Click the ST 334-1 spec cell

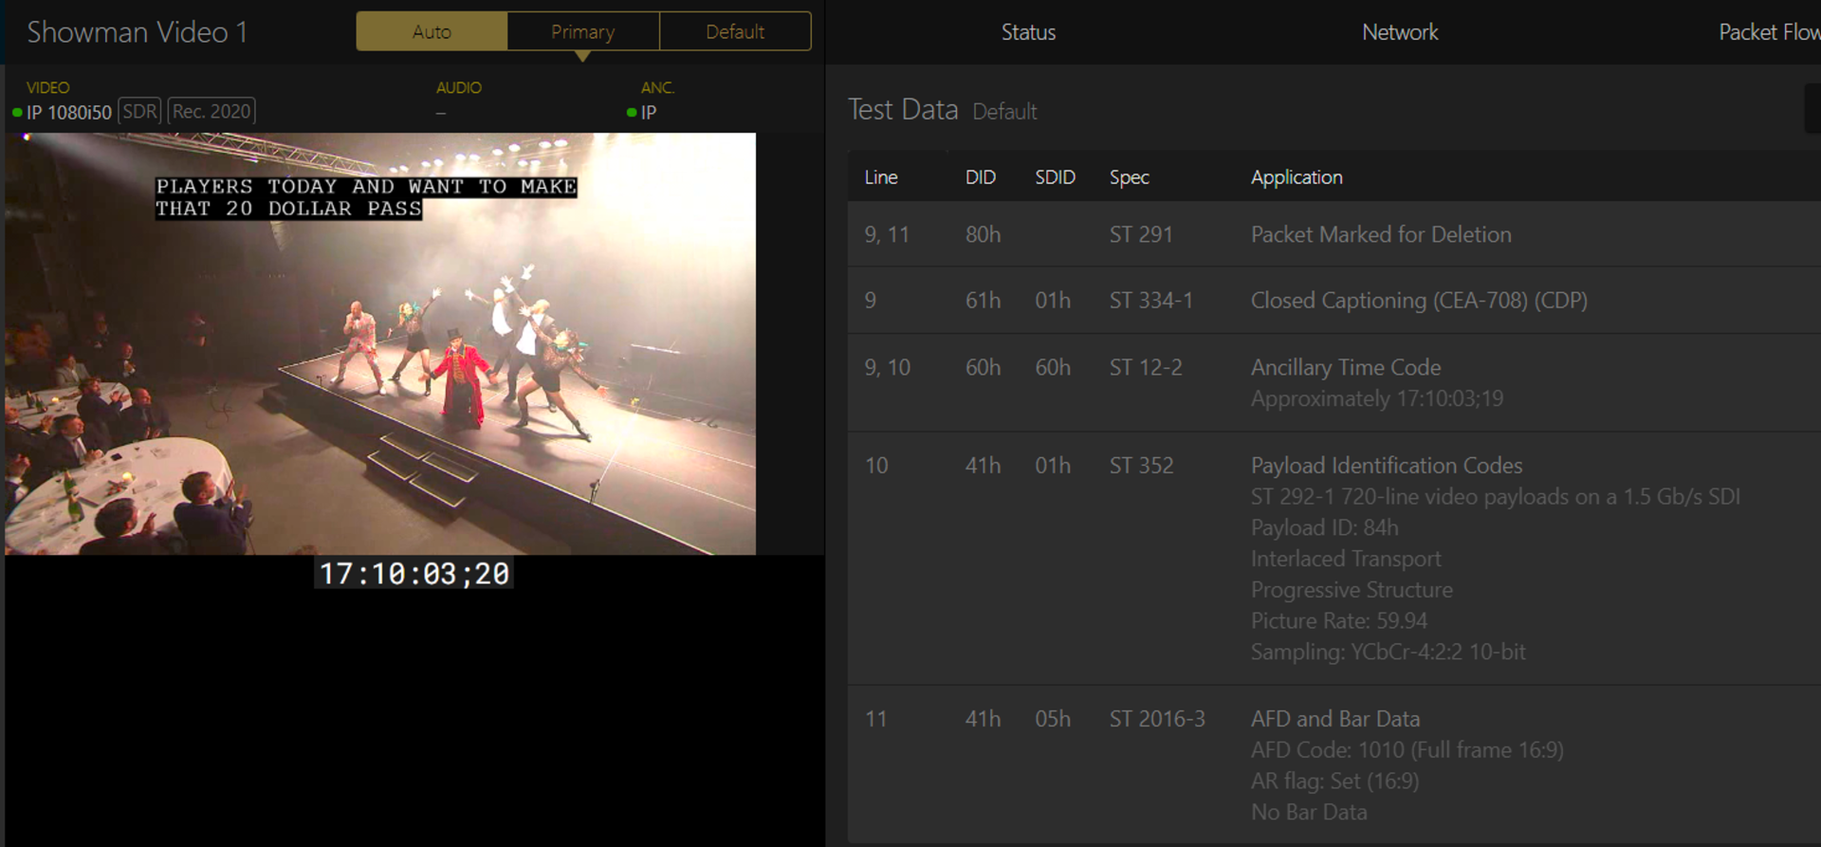pos(1151,301)
